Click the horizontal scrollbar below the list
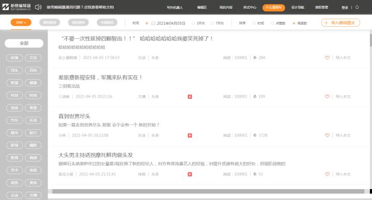 208,191
